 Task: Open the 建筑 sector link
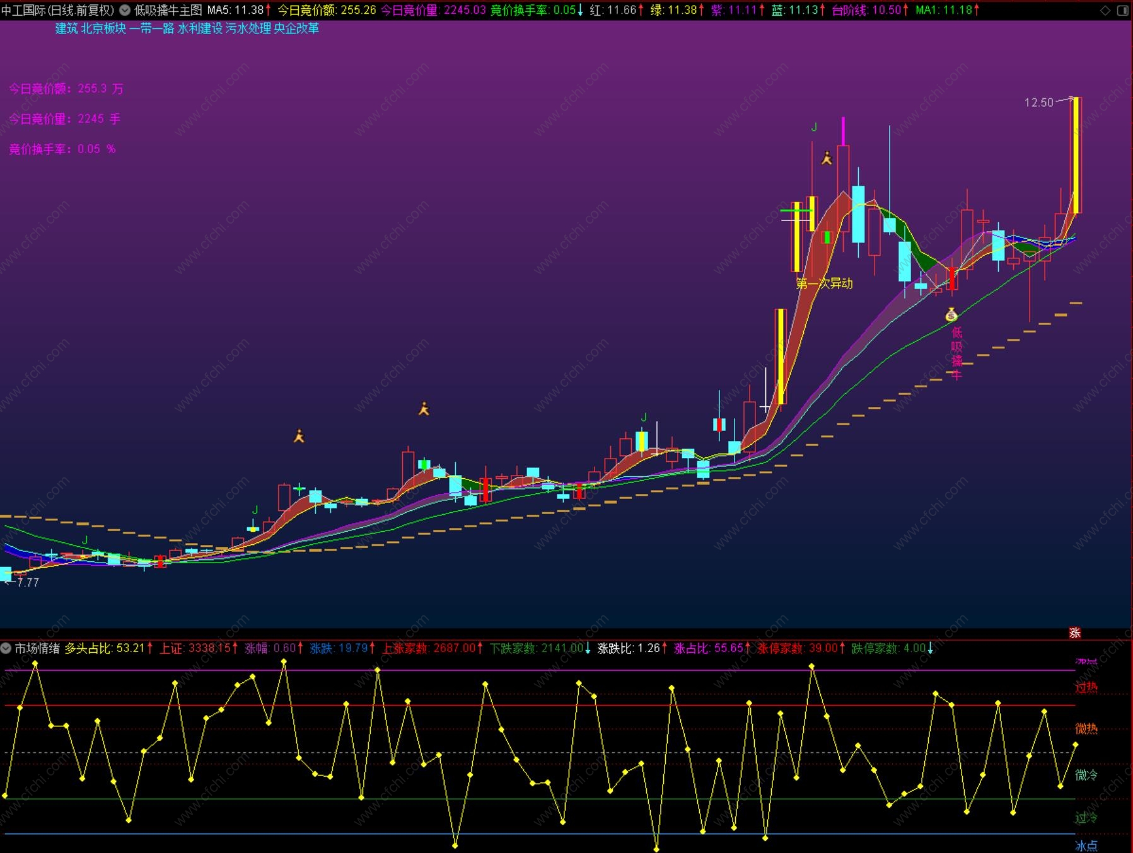(x=67, y=28)
